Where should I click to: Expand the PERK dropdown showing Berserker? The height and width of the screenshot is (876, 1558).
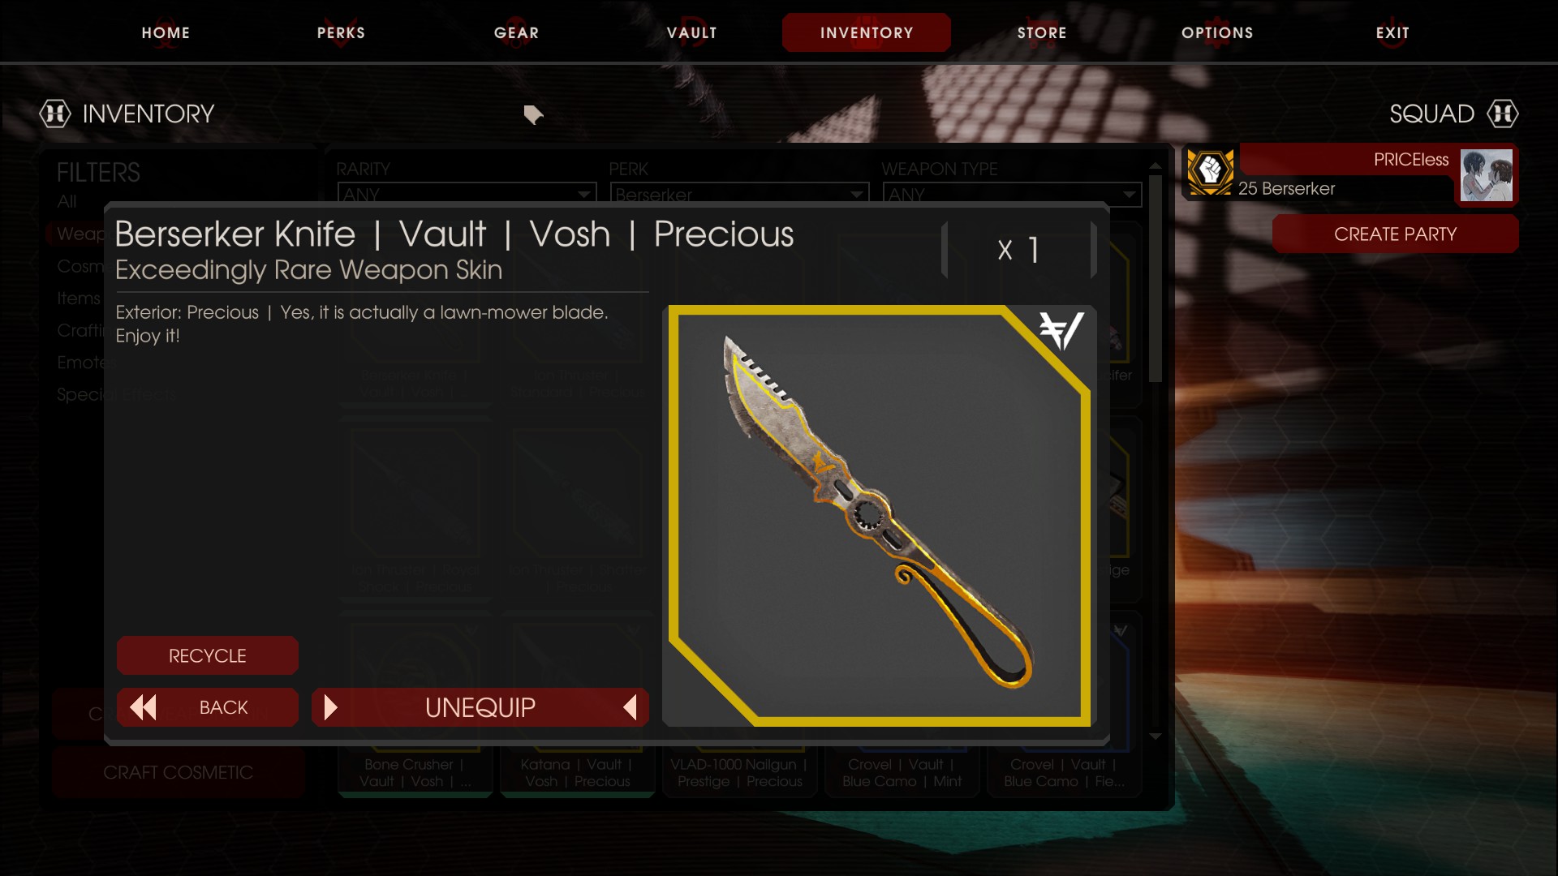click(739, 193)
